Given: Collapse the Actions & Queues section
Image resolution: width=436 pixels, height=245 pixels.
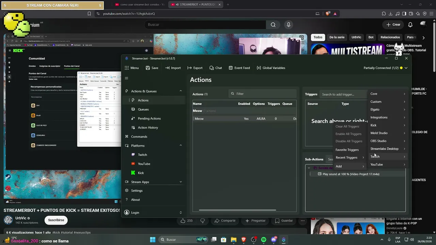Looking at the screenshot, I should tap(181, 91).
